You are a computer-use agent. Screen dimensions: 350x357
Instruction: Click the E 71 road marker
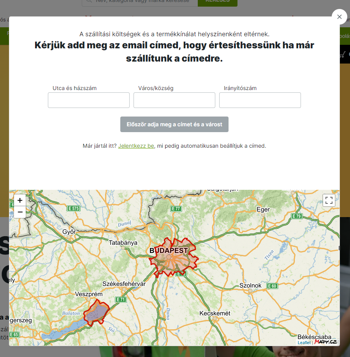[x=121, y=299]
